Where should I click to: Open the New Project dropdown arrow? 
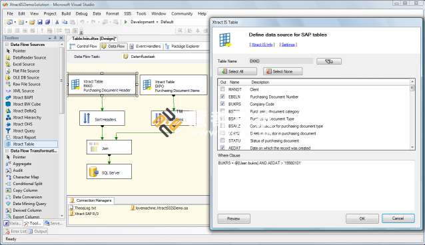tap(15, 22)
